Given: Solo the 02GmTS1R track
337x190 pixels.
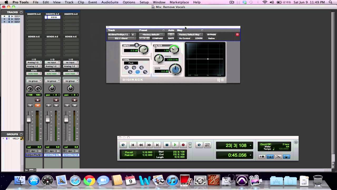Looking at the screenshot, I should [67, 105].
